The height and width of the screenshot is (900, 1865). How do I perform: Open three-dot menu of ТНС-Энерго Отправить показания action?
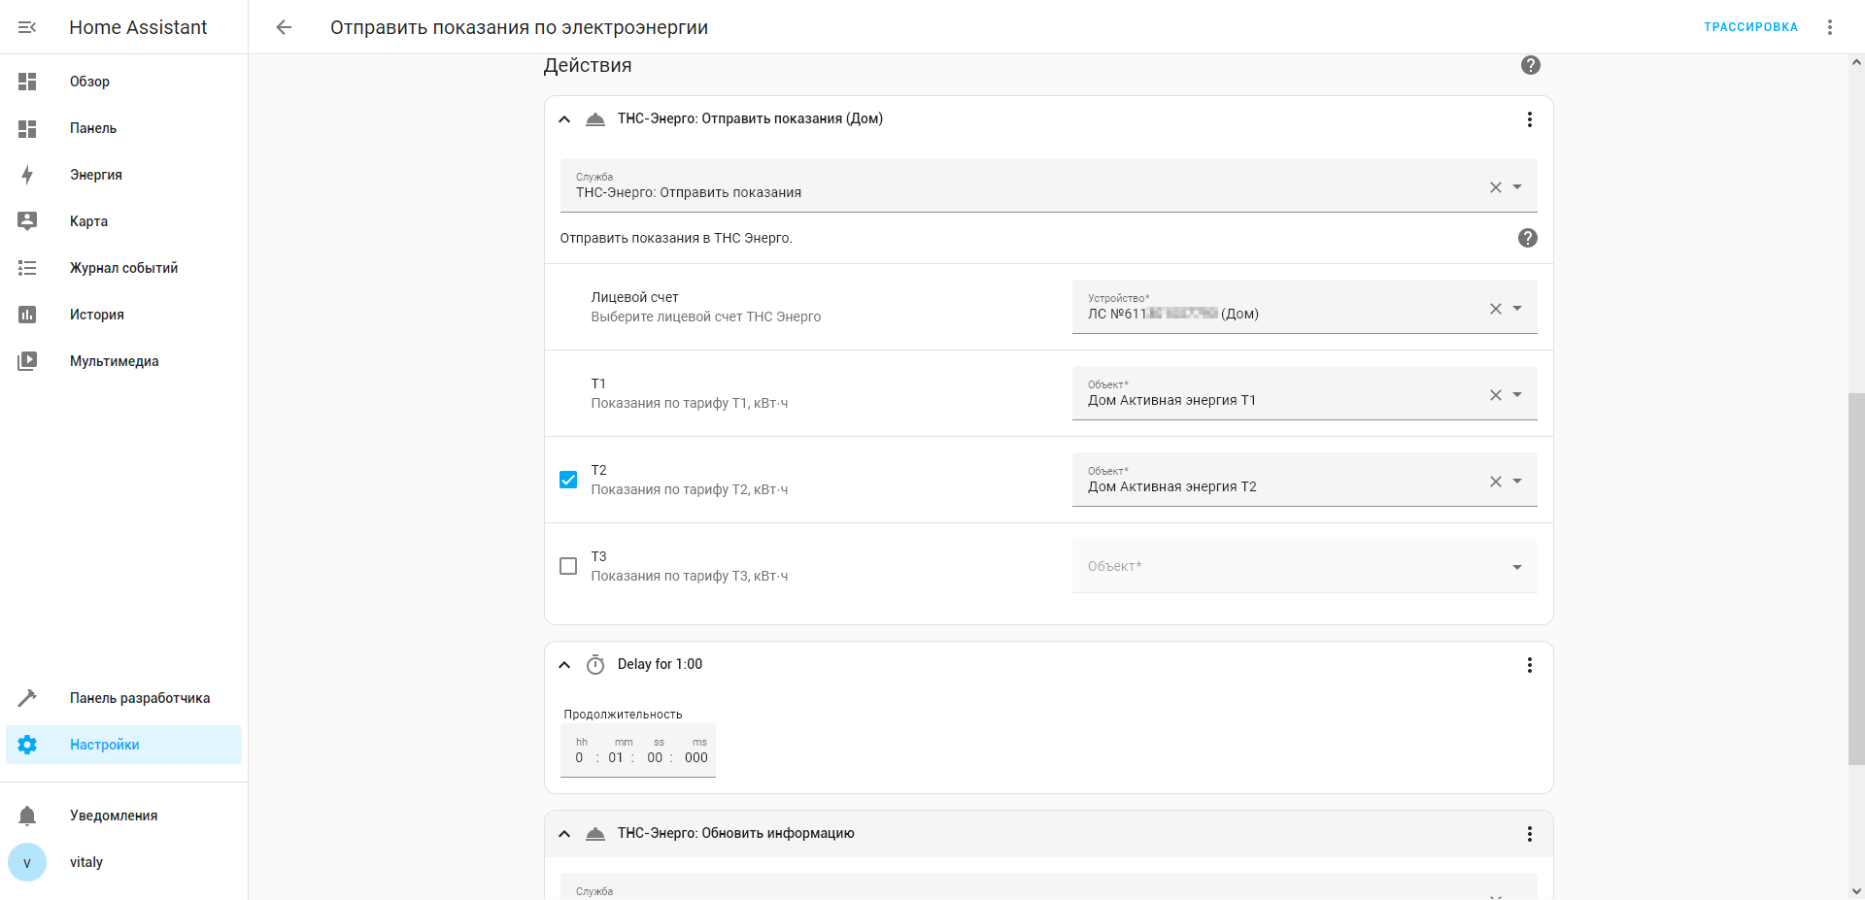tap(1530, 119)
